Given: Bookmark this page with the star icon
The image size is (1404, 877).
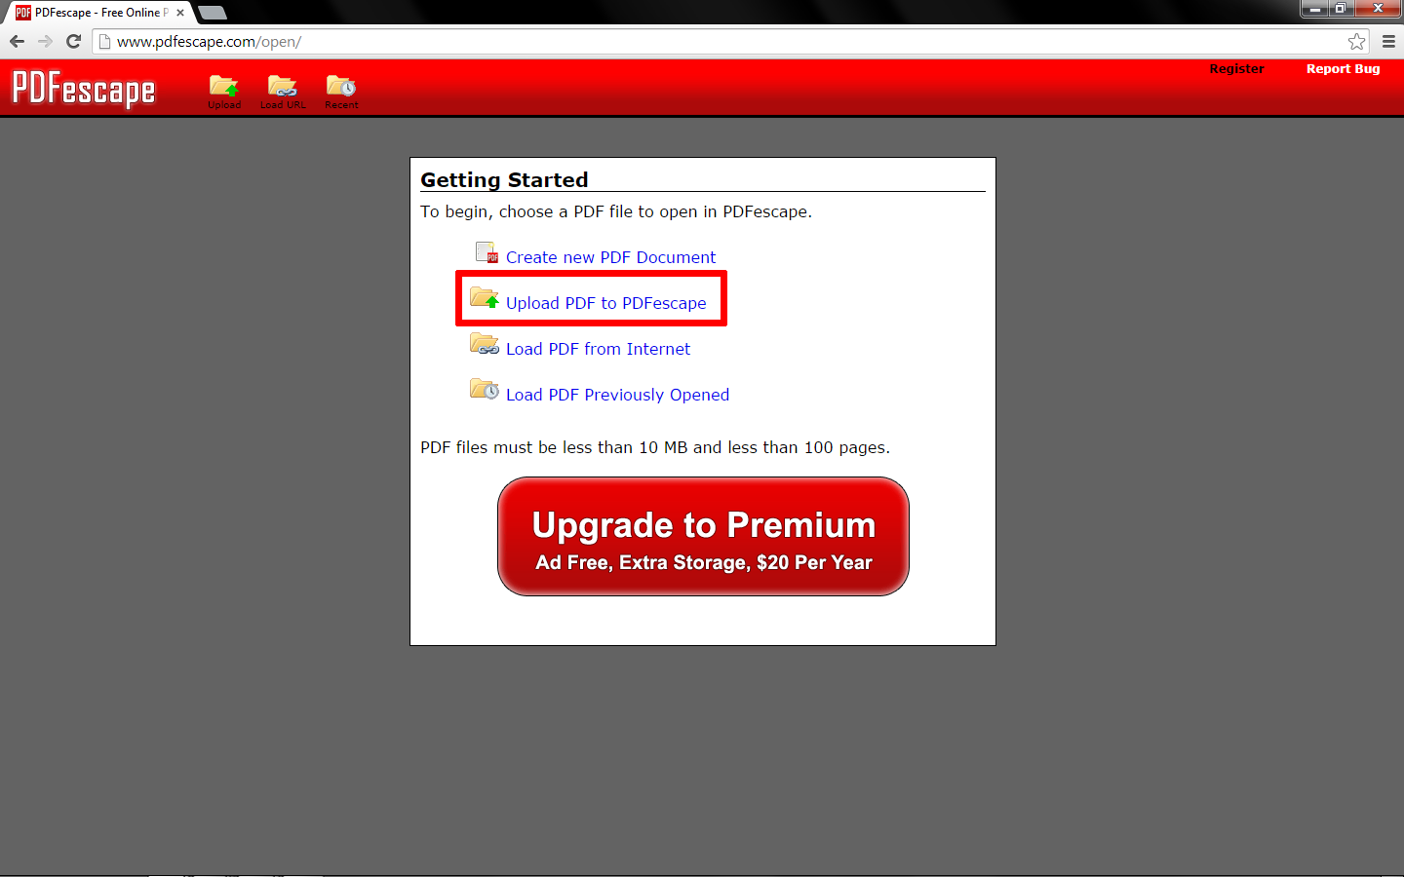Looking at the screenshot, I should [1356, 42].
